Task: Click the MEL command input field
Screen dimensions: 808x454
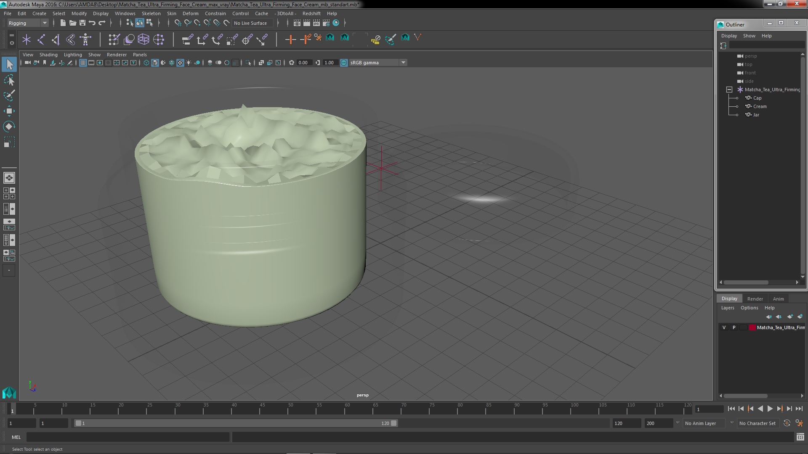Action: tap(128, 437)
